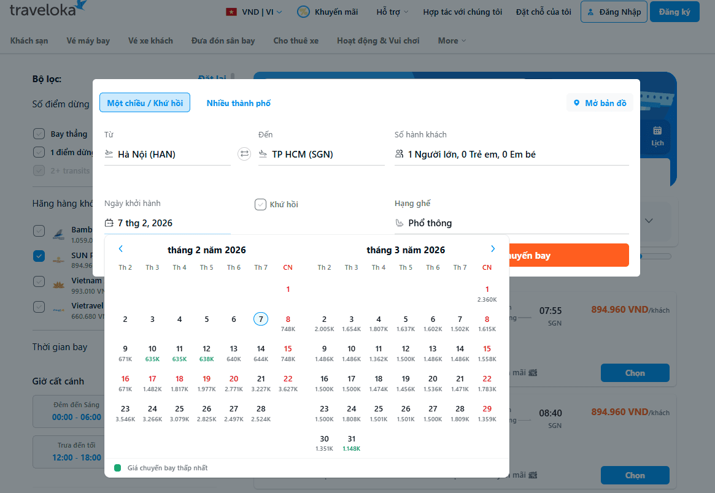Click the Traveloka logo

click(x=48, y=10)
